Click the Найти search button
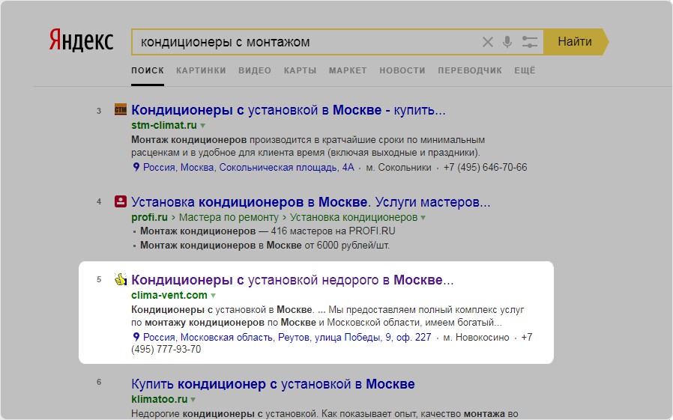Screen dimensions: 673x420 pos(576,42)
